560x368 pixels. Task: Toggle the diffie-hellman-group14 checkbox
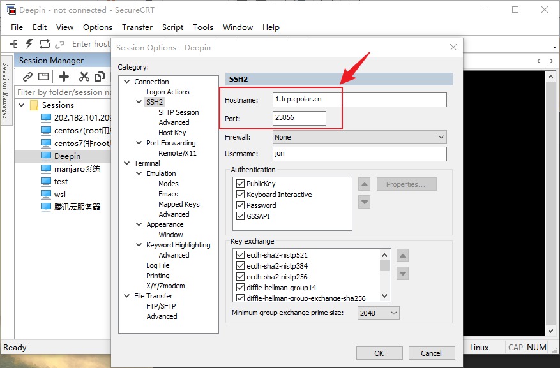(240, 287)
